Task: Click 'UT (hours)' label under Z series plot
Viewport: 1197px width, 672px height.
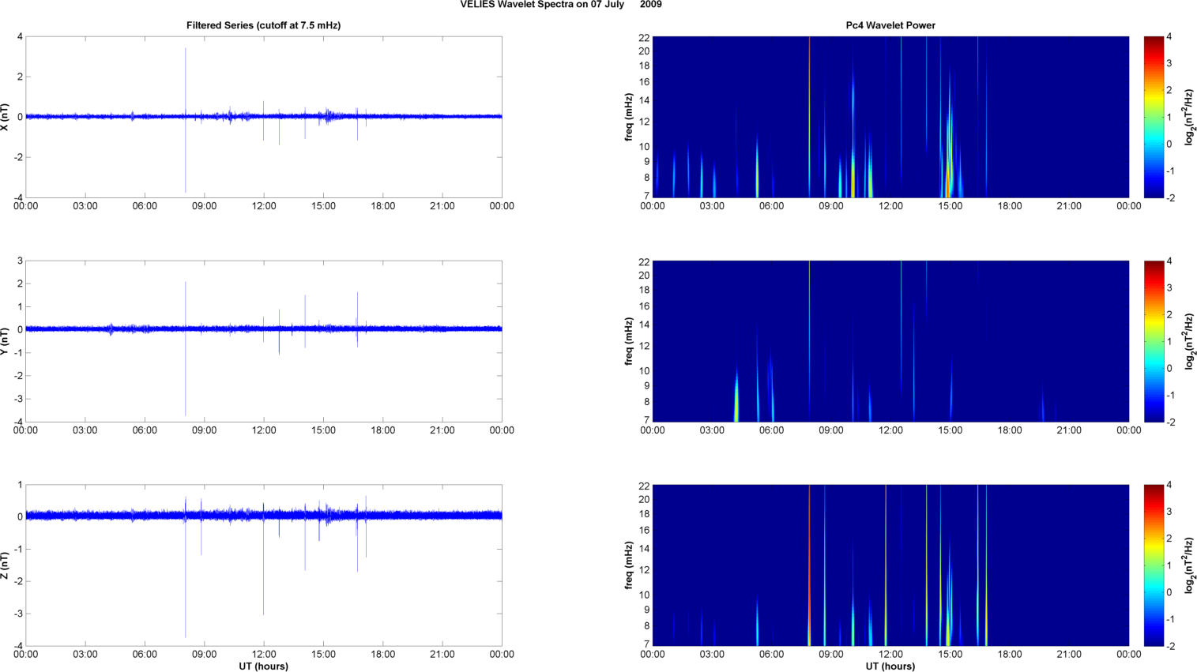Action: [263, 666]
